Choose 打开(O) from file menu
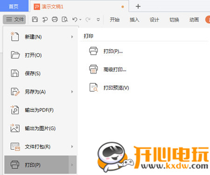 pos(41,55)
